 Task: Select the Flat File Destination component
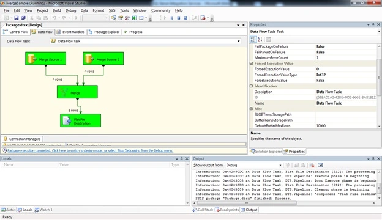click(x=80, y=120)
